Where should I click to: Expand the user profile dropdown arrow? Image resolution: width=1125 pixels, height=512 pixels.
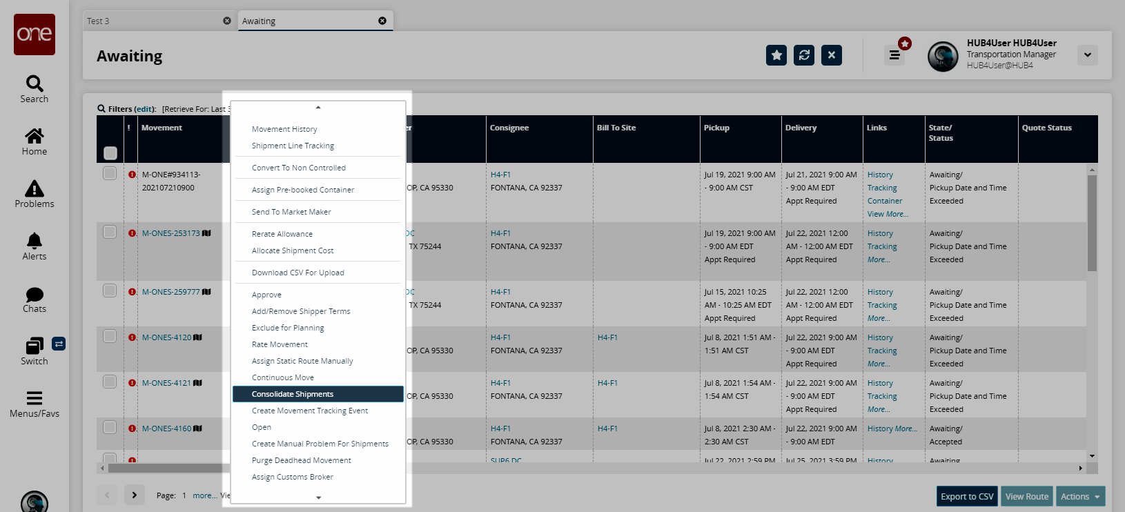point(1088,55)
